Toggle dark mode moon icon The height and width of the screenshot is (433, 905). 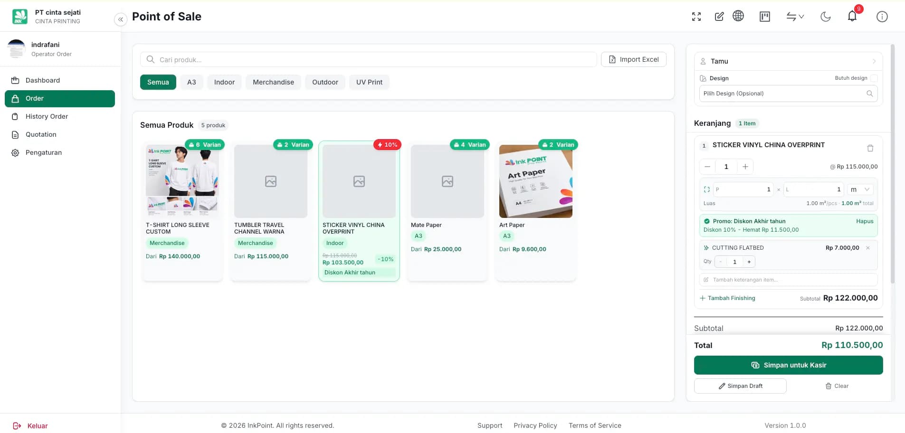point(826,17)
